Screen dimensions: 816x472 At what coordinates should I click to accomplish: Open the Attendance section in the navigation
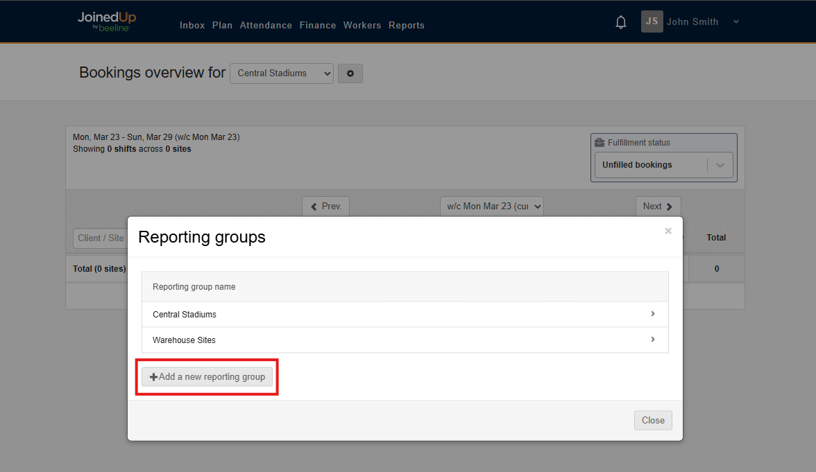(x=266, y=25)
